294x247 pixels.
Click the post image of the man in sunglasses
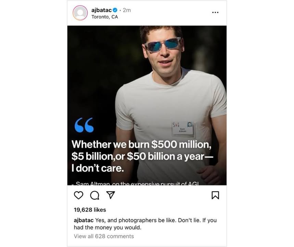[x=147, y=105]
